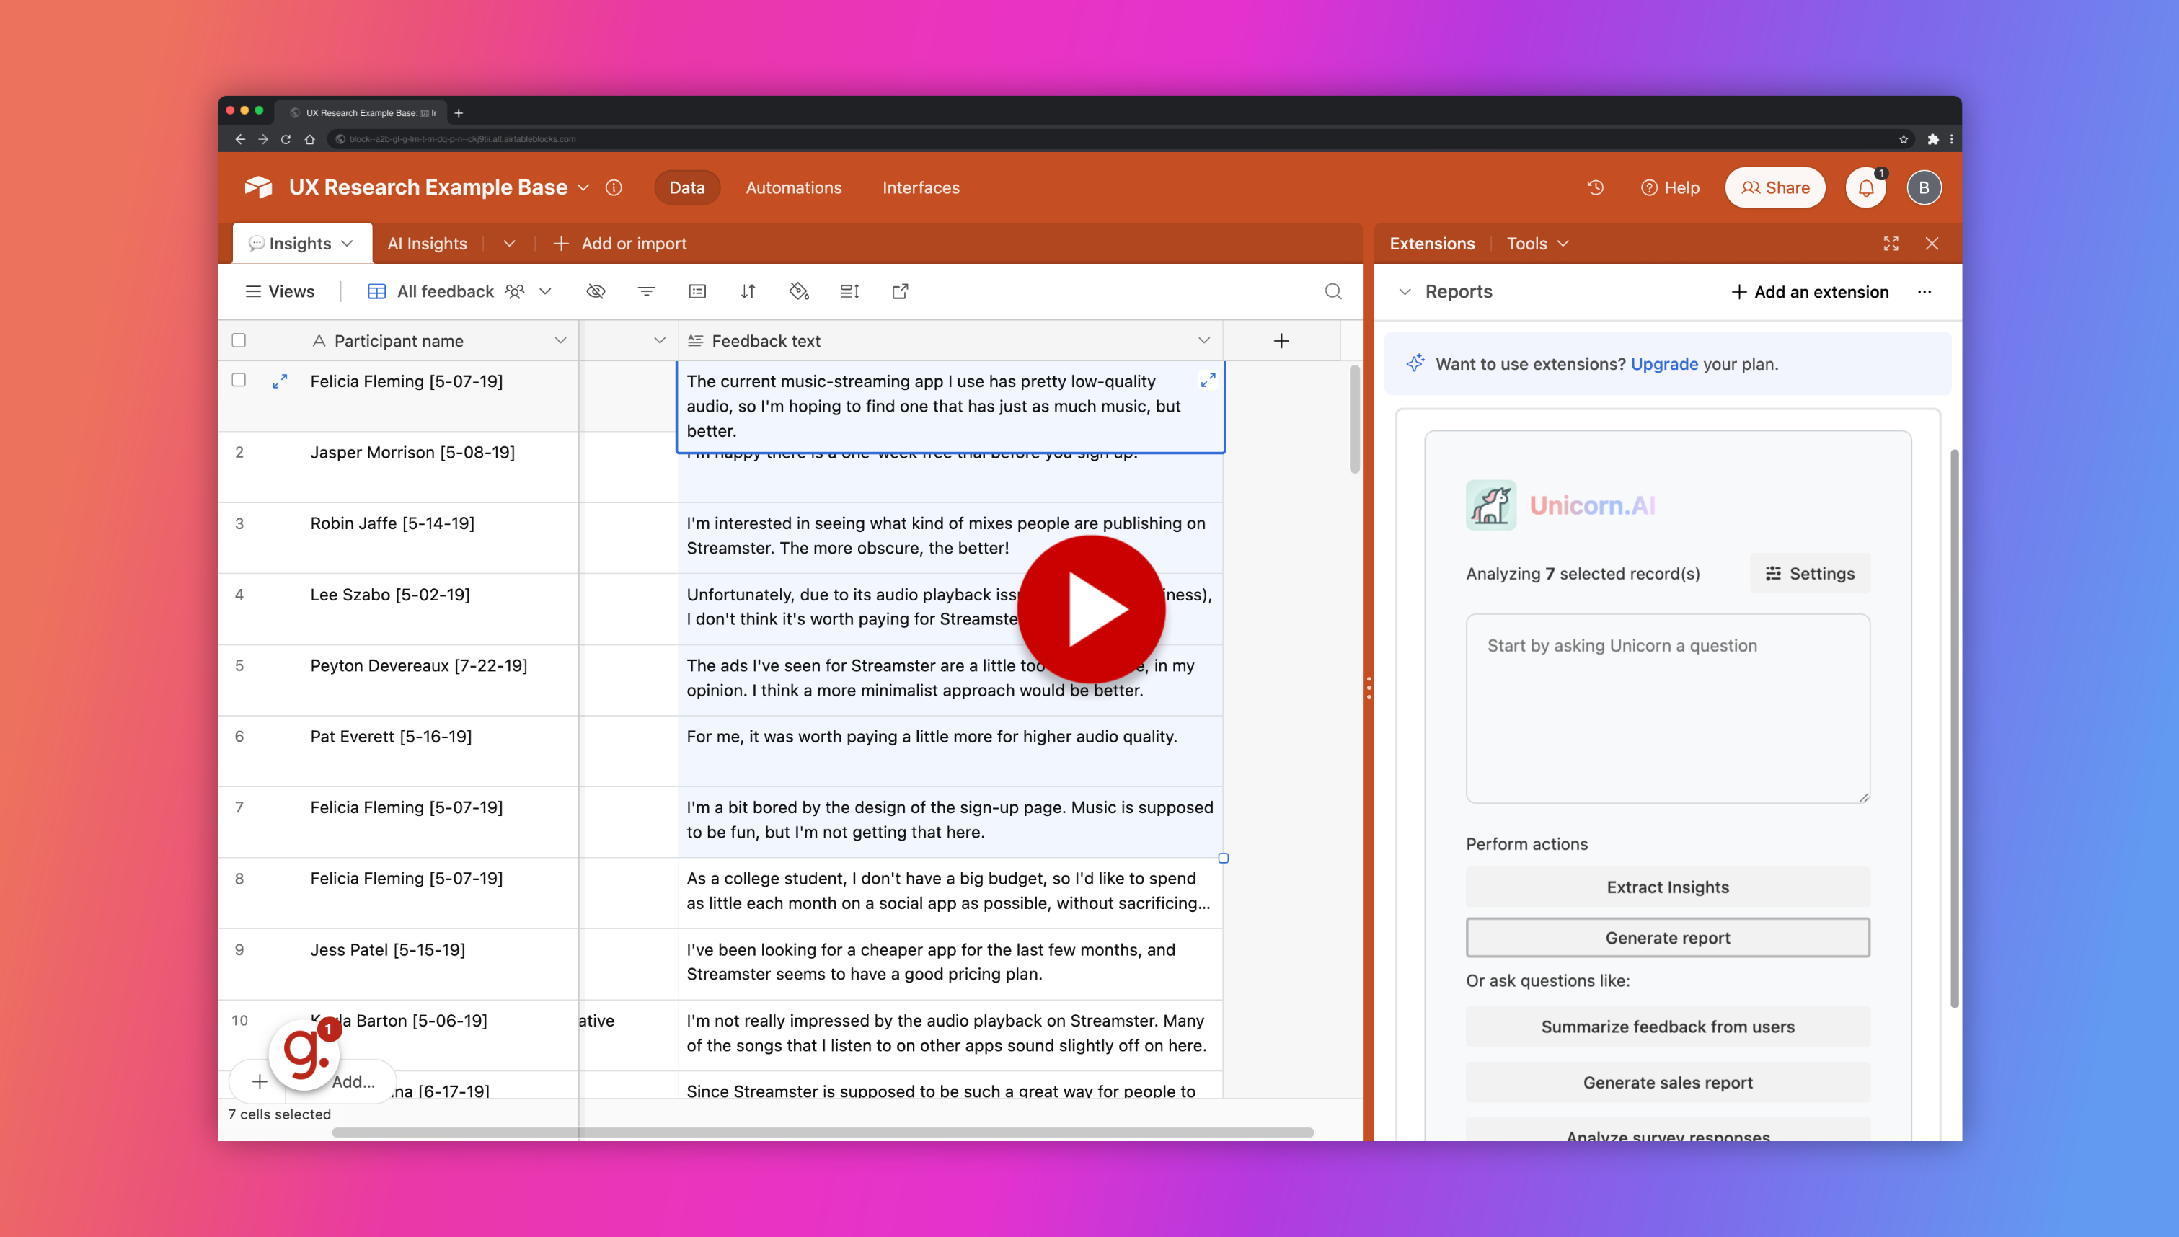Image resolution: width=2179 pixels, height=1237 pixels.
Task: Open the Help menu
Action: (x=1669, y=187)
